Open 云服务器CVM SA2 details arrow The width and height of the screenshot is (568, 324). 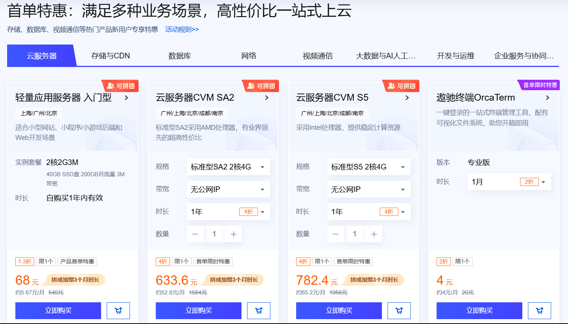[x=267, y=98]
